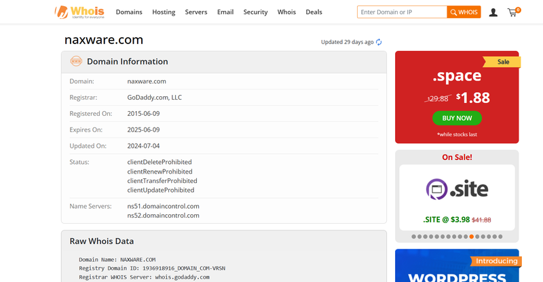Viewport: 543px width, 282px height.
Task: Open the Email menu
Action: (225, 12)
